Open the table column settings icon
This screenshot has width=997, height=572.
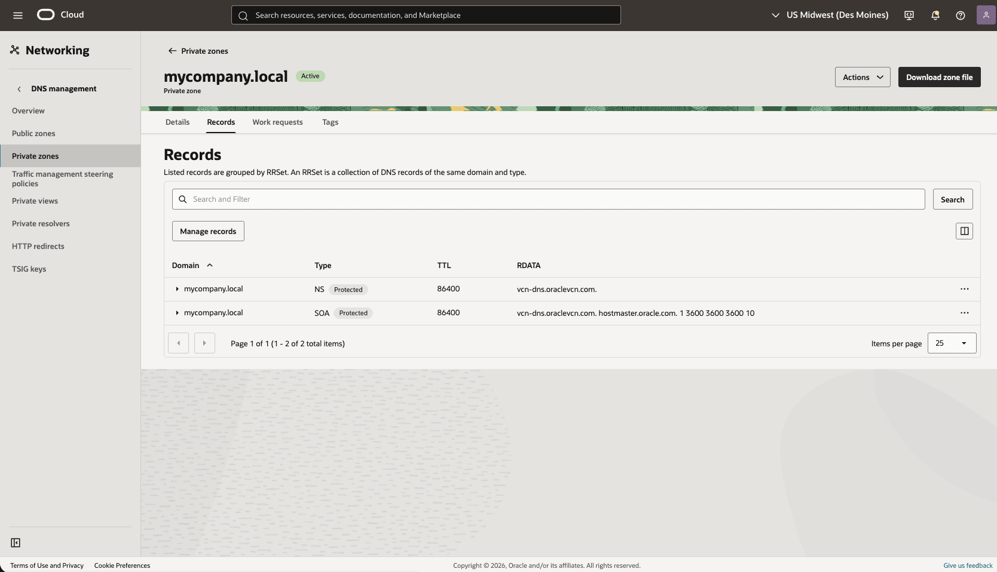click(x=964, y=231)
